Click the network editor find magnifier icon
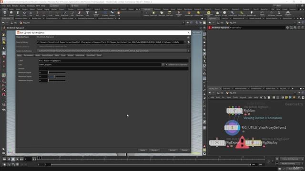305x171 pixels. (299, 97)
